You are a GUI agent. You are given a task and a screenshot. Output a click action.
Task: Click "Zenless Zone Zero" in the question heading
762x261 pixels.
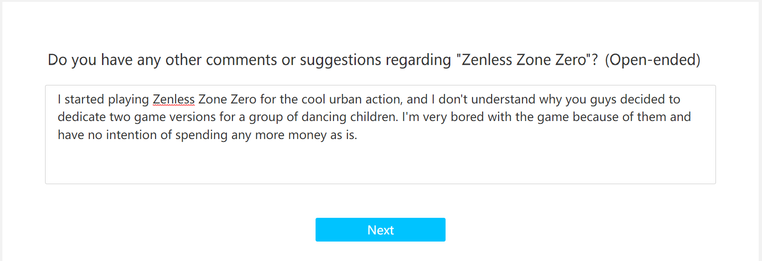click(524, 60)
